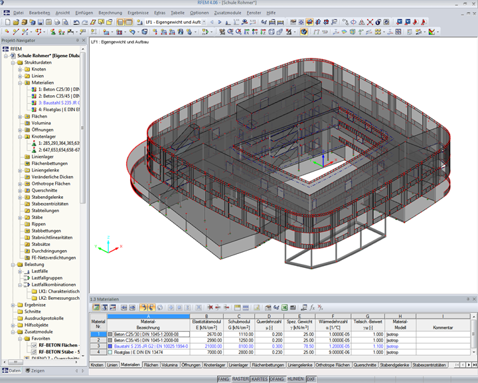This screenshot has width=478, height=383.
Task: Click the color results scale icon
Action: (432, 32)
